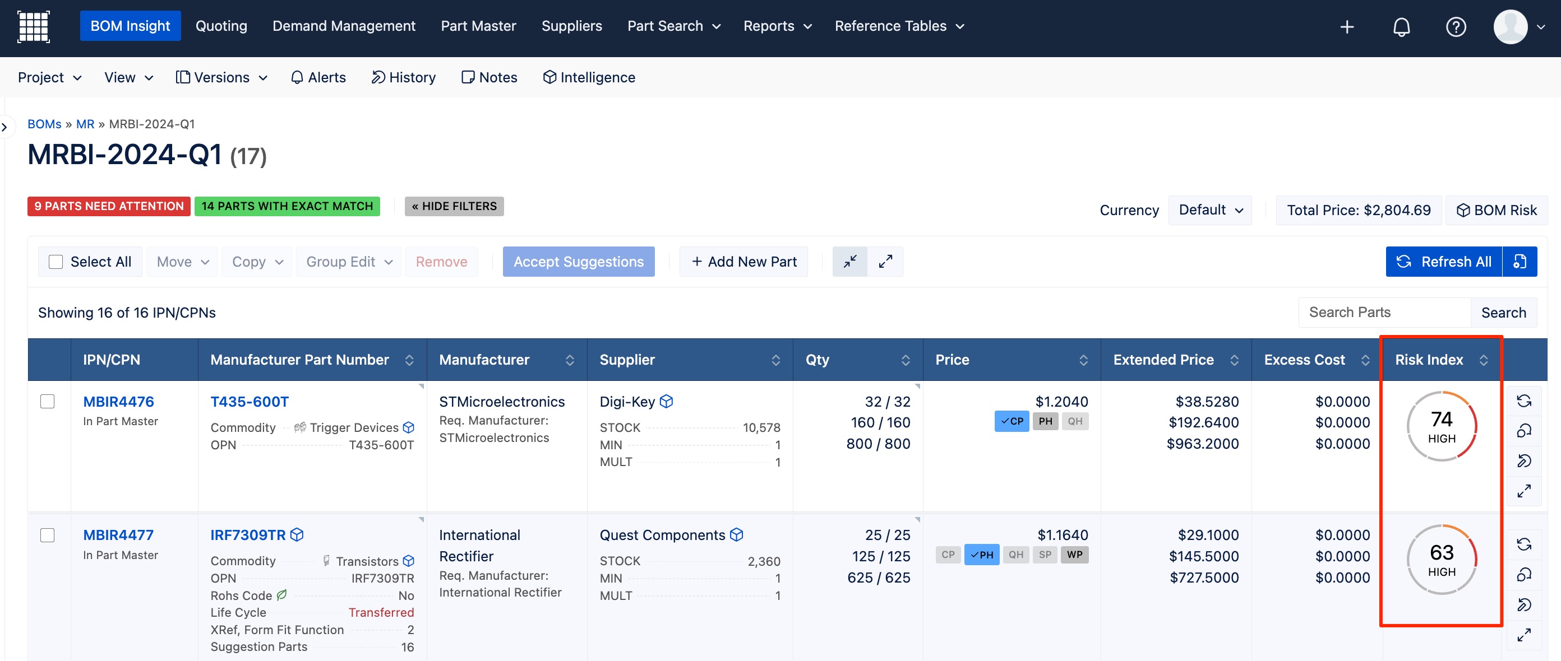Click cube icon next to Quest Components
Image resolution: width=1561 pixels, height=661 pixels.
coord(736,535)
